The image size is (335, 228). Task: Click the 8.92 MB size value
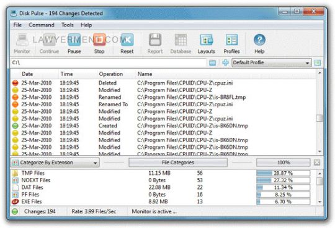(158, 201)
